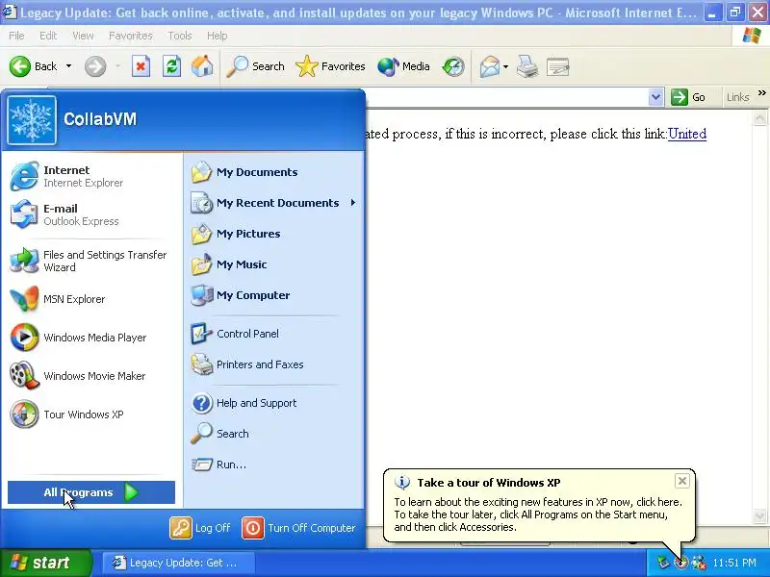Click the CollabVM user snowflake picture
The height and width of the screenshot is (577, 770).
[x=32, y=119]
